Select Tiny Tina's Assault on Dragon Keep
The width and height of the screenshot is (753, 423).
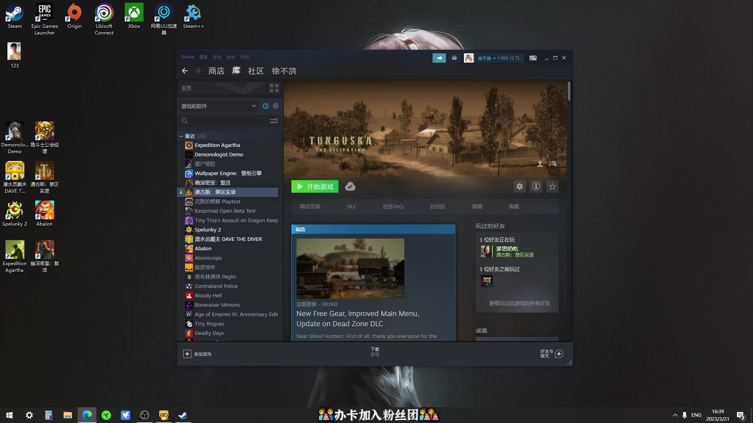(x=231, y=221)
